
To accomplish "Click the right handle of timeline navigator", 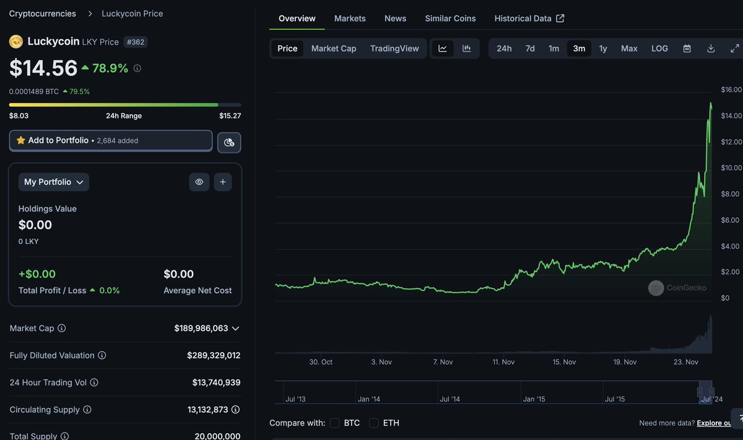I will pos(712,392).
